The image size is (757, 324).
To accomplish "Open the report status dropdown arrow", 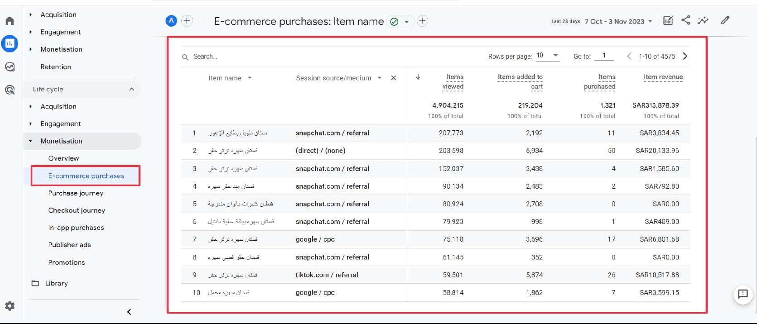I will (407, 22).
